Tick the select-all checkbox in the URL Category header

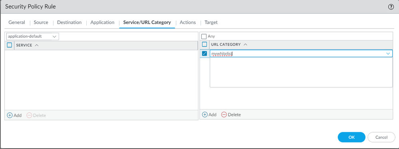(x=204, y=44)
